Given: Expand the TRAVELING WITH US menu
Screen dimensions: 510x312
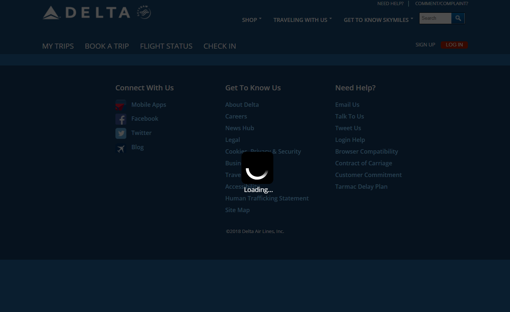Looking at the screenshot, I should [x=300, y=20].
